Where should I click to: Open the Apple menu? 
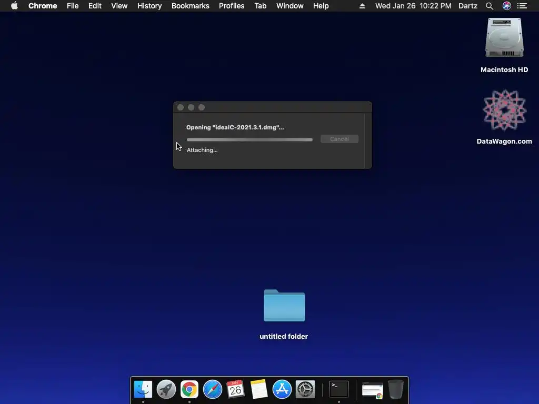point(14,6)
